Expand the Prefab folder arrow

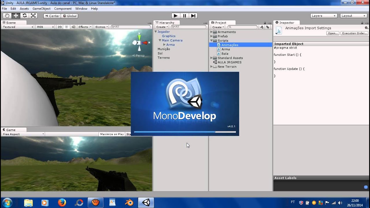point(211,36)
